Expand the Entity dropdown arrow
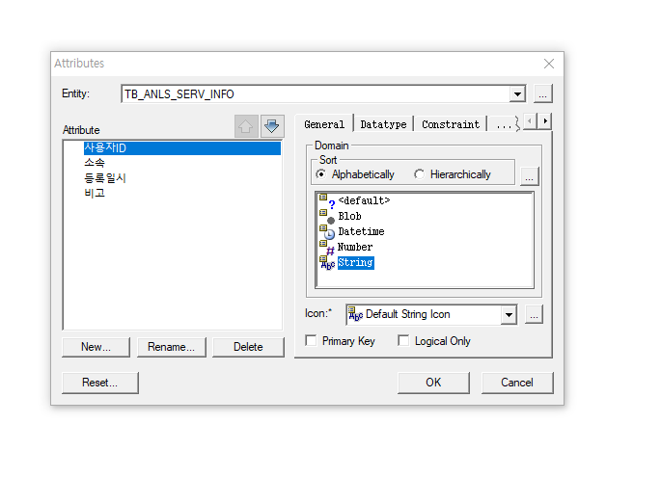The width and height of the screenshot is (661, 477). (x=517, y=93)
